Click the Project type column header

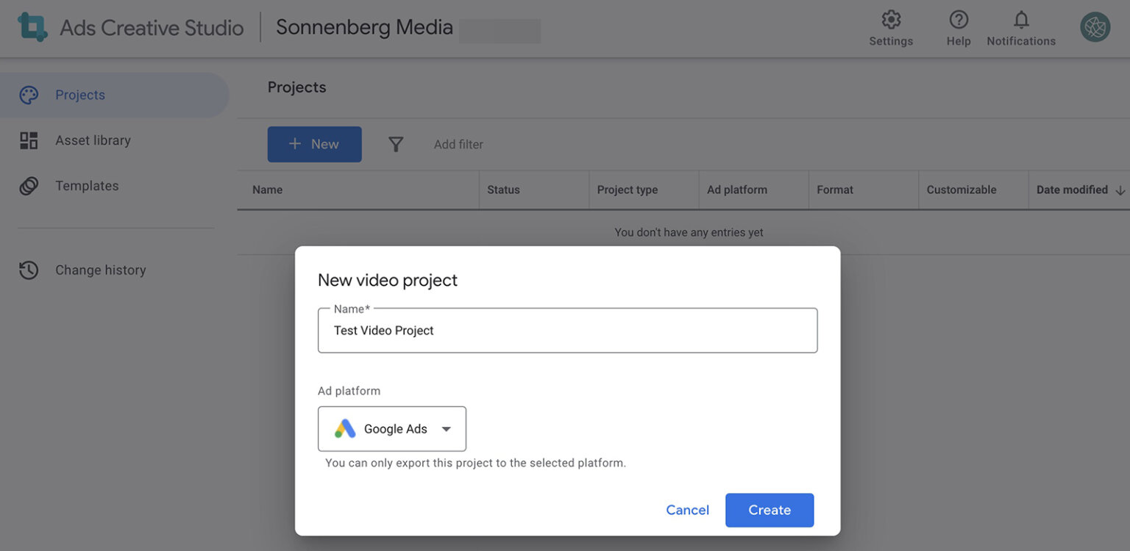pyautogui.click(x=628, y=190)
